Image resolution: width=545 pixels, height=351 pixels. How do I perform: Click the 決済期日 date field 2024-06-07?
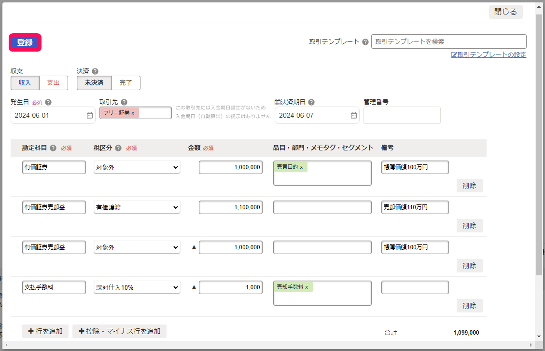(317, 115)
